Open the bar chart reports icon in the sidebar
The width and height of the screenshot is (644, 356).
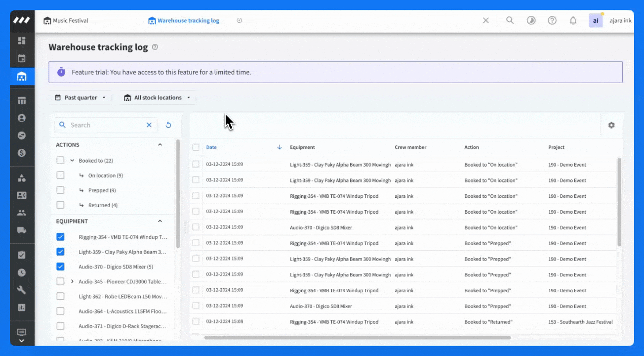22,308
